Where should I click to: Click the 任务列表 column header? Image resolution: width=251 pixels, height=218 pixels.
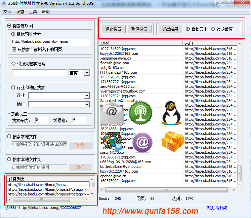pos(48,179)
